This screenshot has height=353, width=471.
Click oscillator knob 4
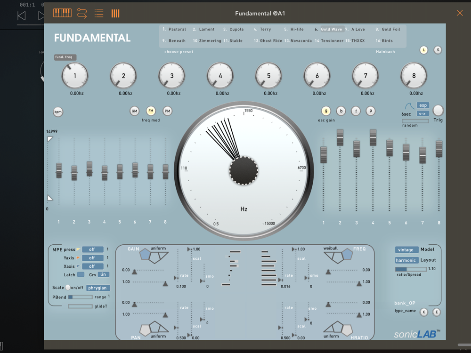[x=220, y=76]
